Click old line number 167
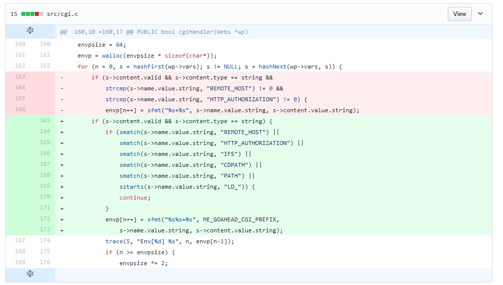This screenshot has height=285, width=503. [20, 240]
